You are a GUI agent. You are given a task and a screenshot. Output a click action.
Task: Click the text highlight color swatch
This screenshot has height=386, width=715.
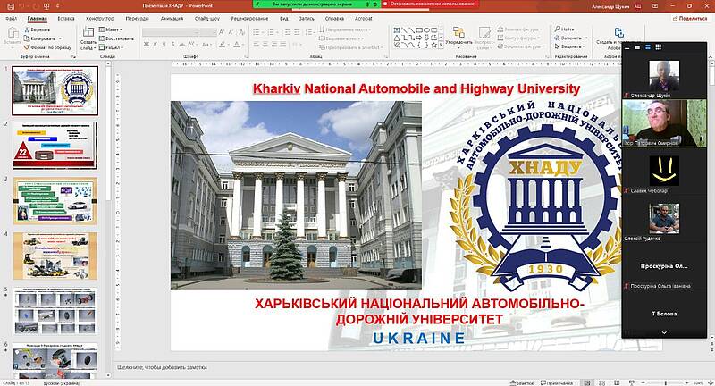tap(222, 44)
